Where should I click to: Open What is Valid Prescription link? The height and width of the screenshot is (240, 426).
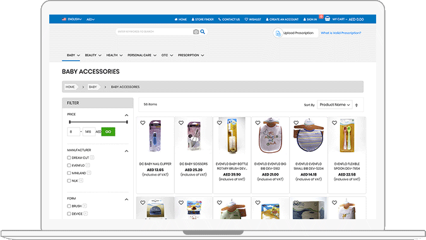pos(341,33)
